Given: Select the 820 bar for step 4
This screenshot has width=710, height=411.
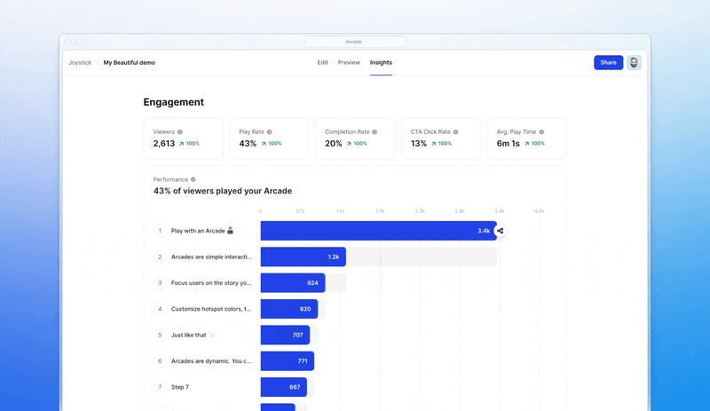Looking at the screenshot, I should (289, 309).
